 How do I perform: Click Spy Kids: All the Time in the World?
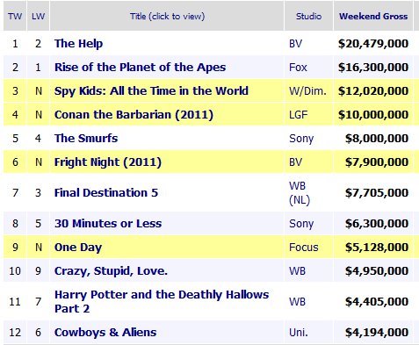[x=151, y=91]
